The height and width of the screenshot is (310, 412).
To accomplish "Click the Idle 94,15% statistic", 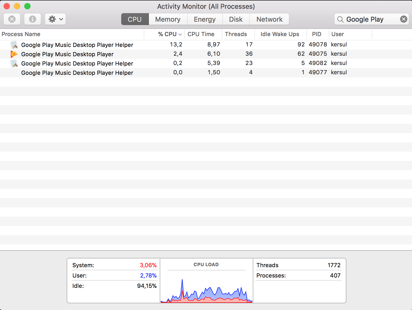I will coord(115,286).
